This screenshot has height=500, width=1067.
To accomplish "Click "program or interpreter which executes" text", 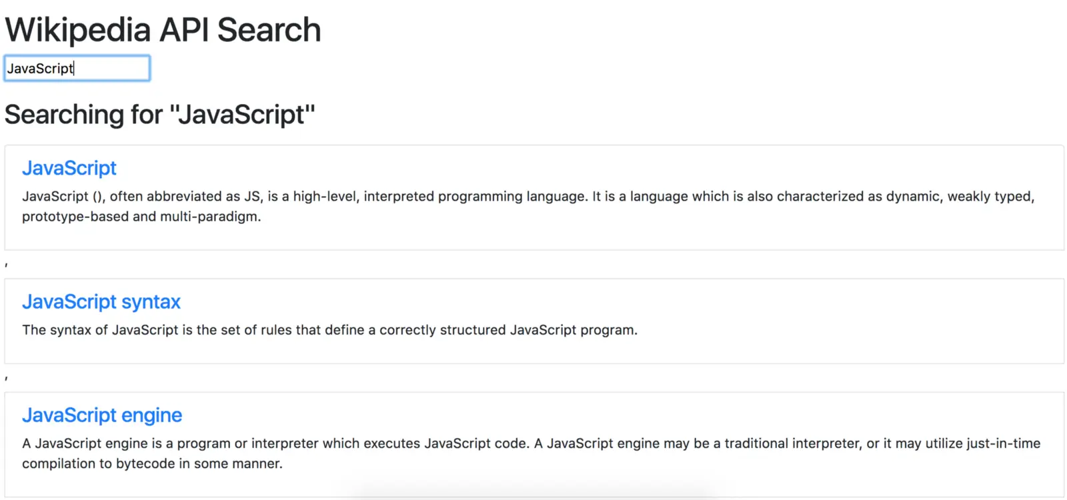I will pyautogui.click(x=299, y=443).
